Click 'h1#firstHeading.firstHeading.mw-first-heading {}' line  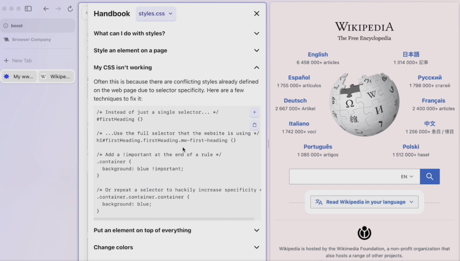[166, 140]
